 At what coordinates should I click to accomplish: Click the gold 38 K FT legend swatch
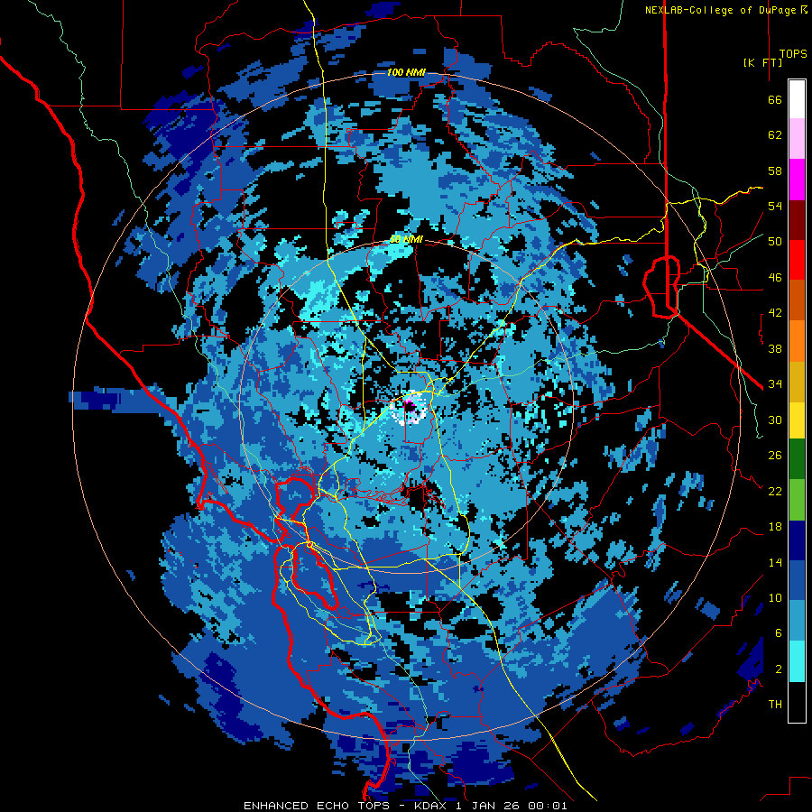coord(797,382)
